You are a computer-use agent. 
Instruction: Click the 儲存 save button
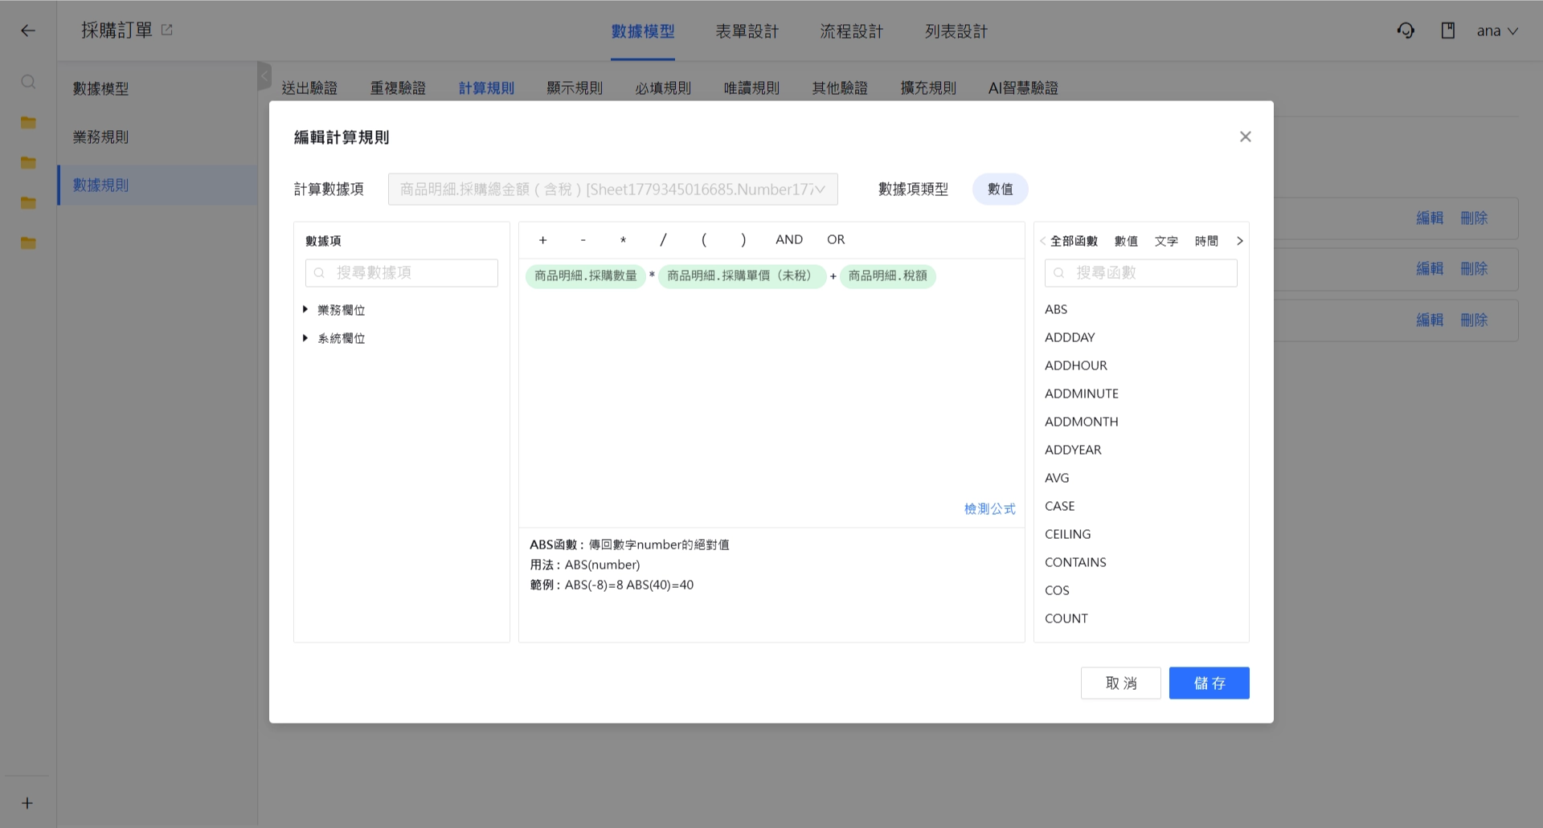(x=1209, y=683)
